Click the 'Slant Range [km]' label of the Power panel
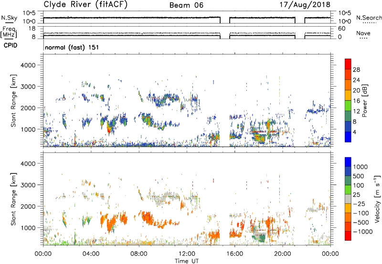This screenshot has width=382, height=264. tap(13, 101)
